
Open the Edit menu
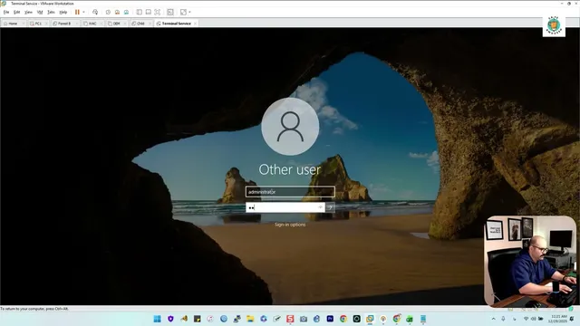(x=16, y=12)
